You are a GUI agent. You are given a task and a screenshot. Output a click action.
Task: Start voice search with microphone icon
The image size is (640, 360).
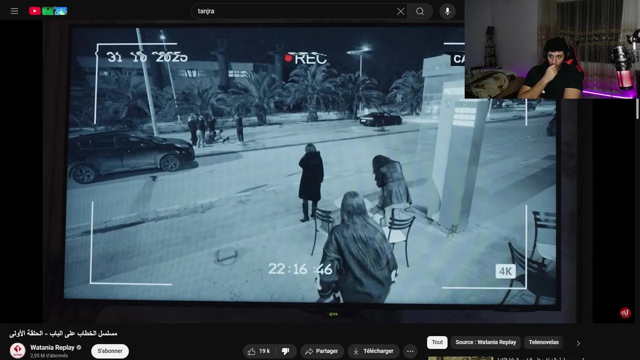tap(447, 11)
